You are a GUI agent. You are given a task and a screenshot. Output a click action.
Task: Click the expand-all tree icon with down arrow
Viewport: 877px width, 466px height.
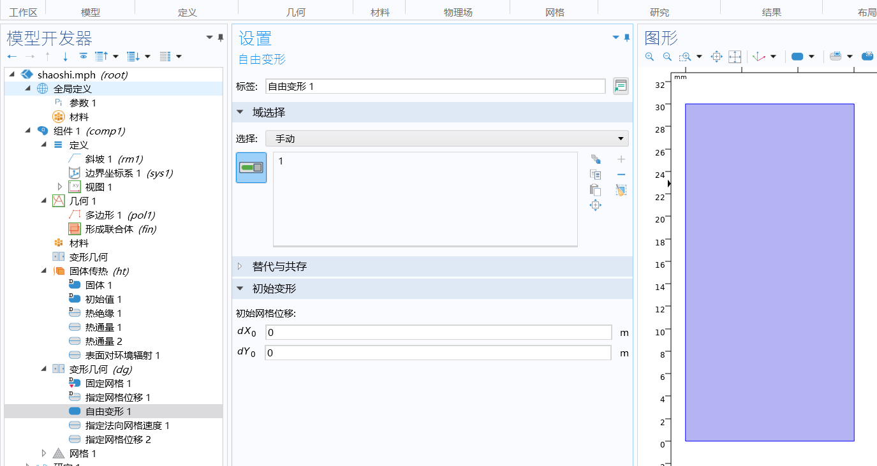133,57
